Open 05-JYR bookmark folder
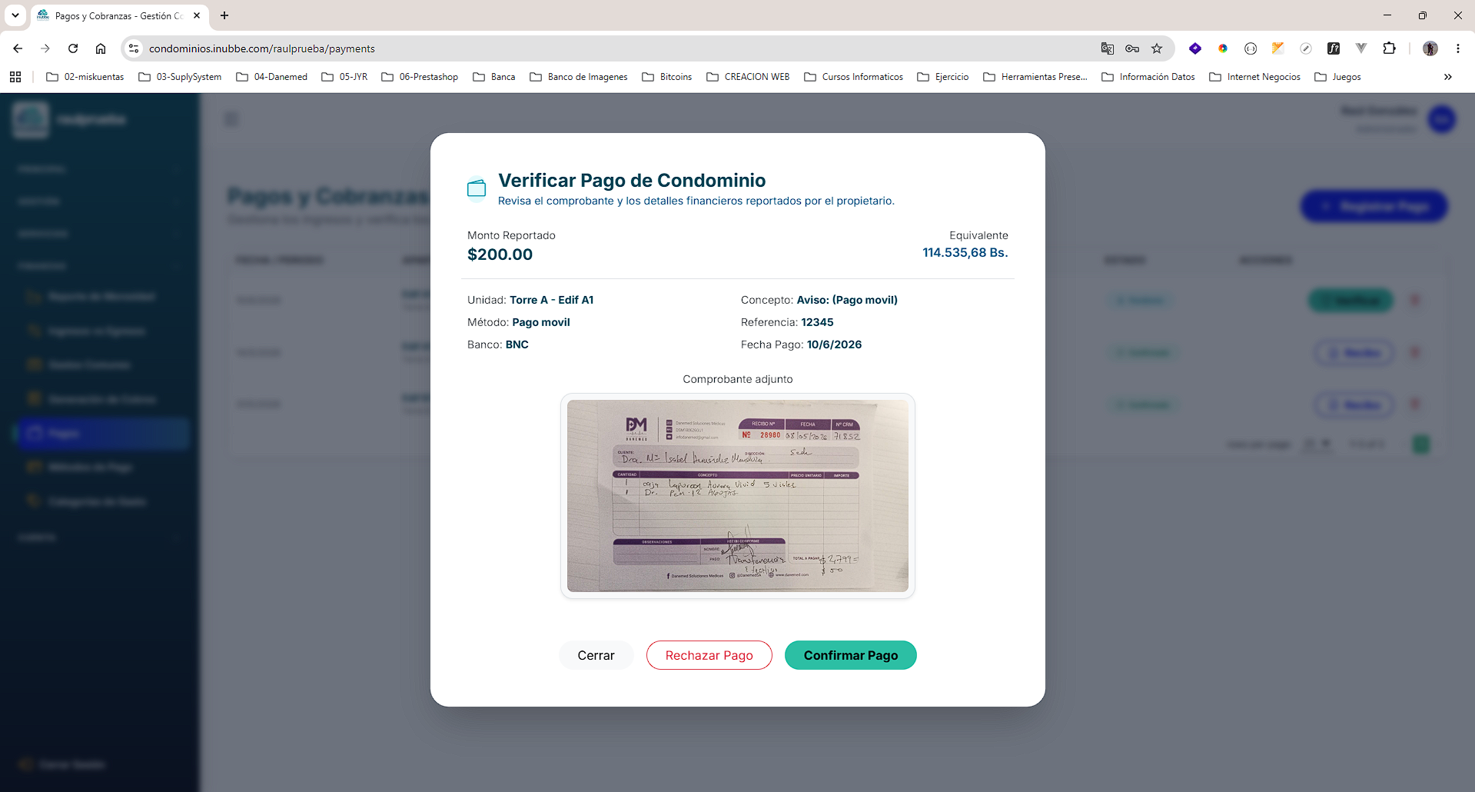Screen dimensions: 1475x792 pos(344,77)
